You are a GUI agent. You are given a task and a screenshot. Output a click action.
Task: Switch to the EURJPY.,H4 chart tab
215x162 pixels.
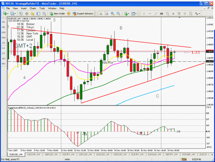(137, 154)
